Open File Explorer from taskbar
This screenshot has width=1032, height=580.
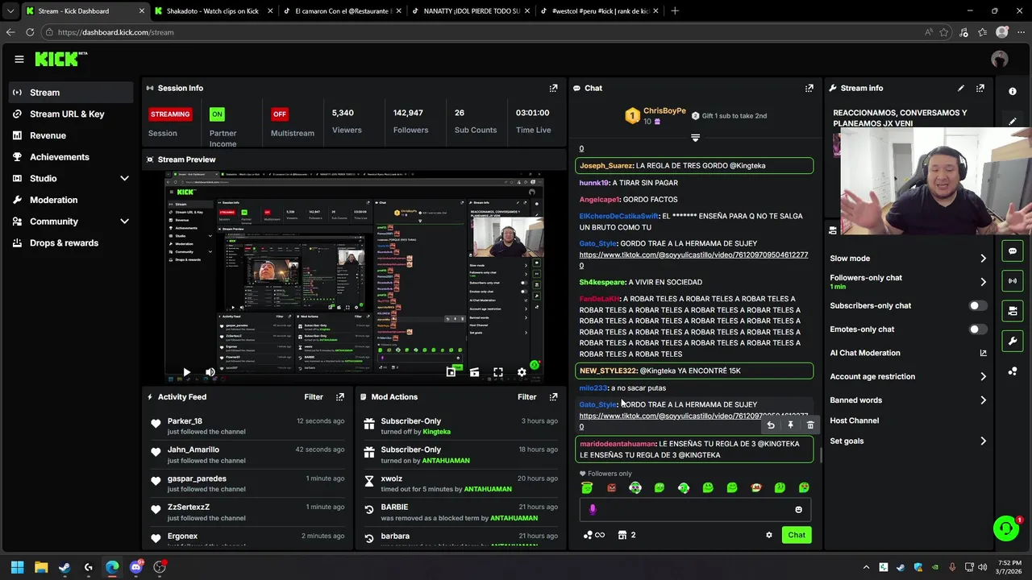[41, 567]
